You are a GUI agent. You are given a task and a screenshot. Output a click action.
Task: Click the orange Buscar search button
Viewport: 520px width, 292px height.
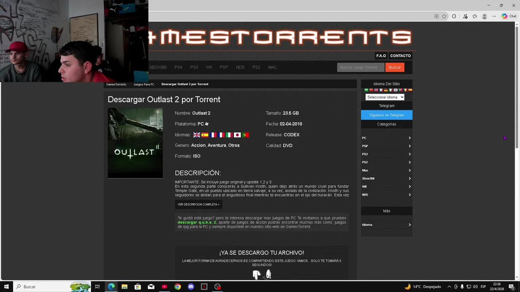(x=394, y=67)
